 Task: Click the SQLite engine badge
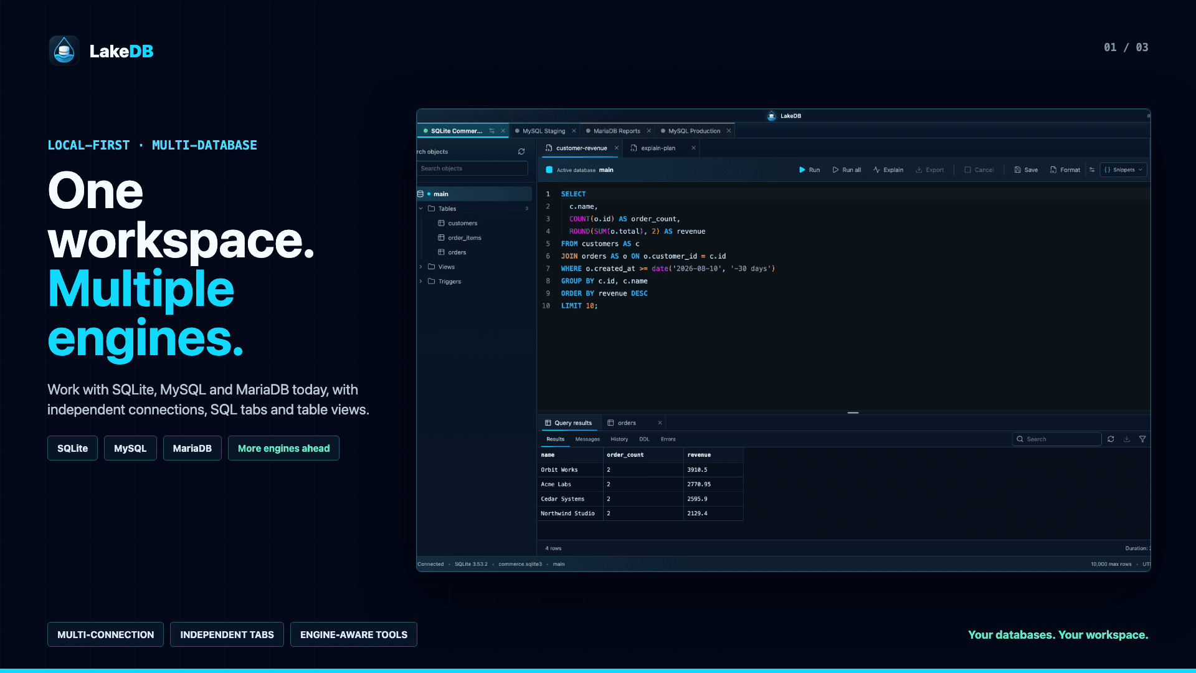(72, 448)
